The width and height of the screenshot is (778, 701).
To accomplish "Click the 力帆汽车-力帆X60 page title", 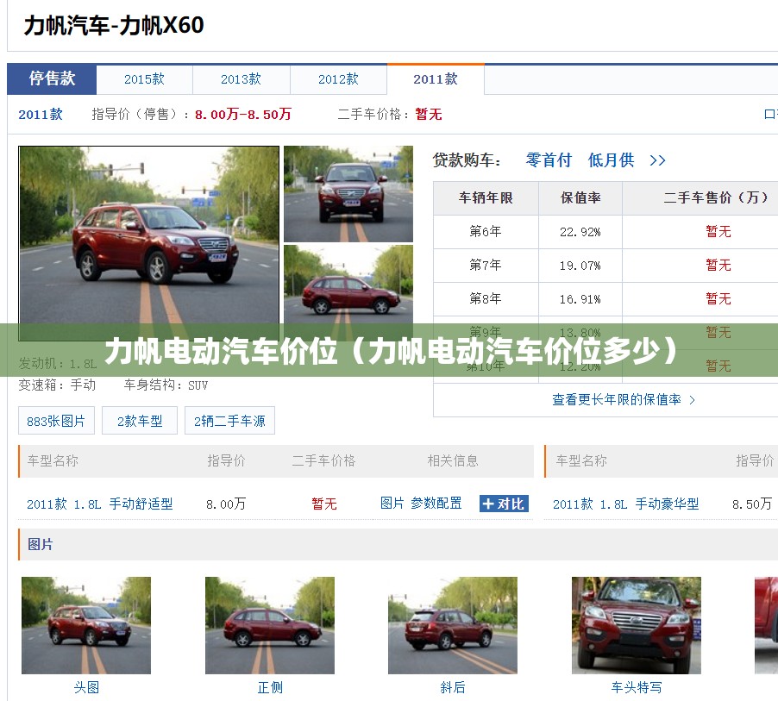I will point(114,25).
